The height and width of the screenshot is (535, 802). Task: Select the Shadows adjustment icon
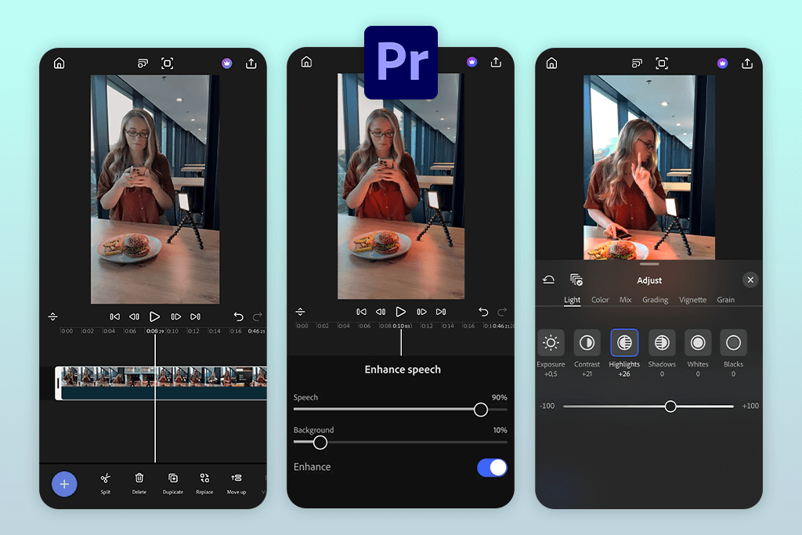coord(662,342)
